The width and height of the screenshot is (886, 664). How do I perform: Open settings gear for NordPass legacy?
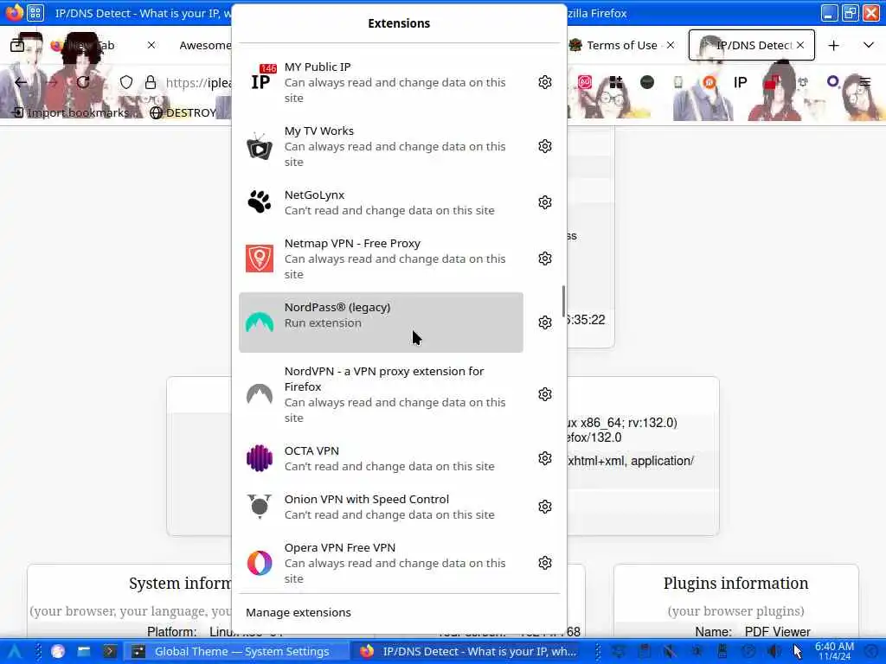(545, 322)
